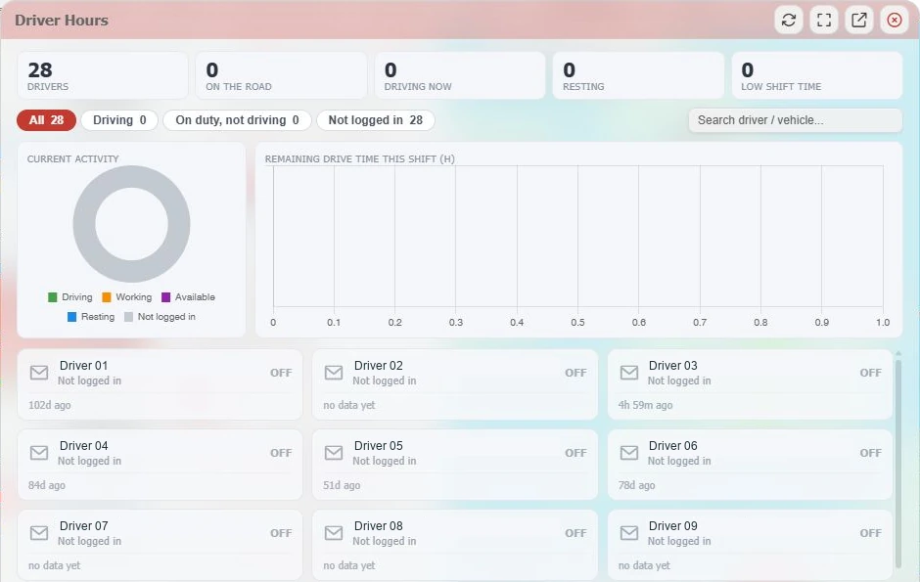
Task: Toggle Working legend orange swatch
Action: pyautogui.click(x=107, y=297)
